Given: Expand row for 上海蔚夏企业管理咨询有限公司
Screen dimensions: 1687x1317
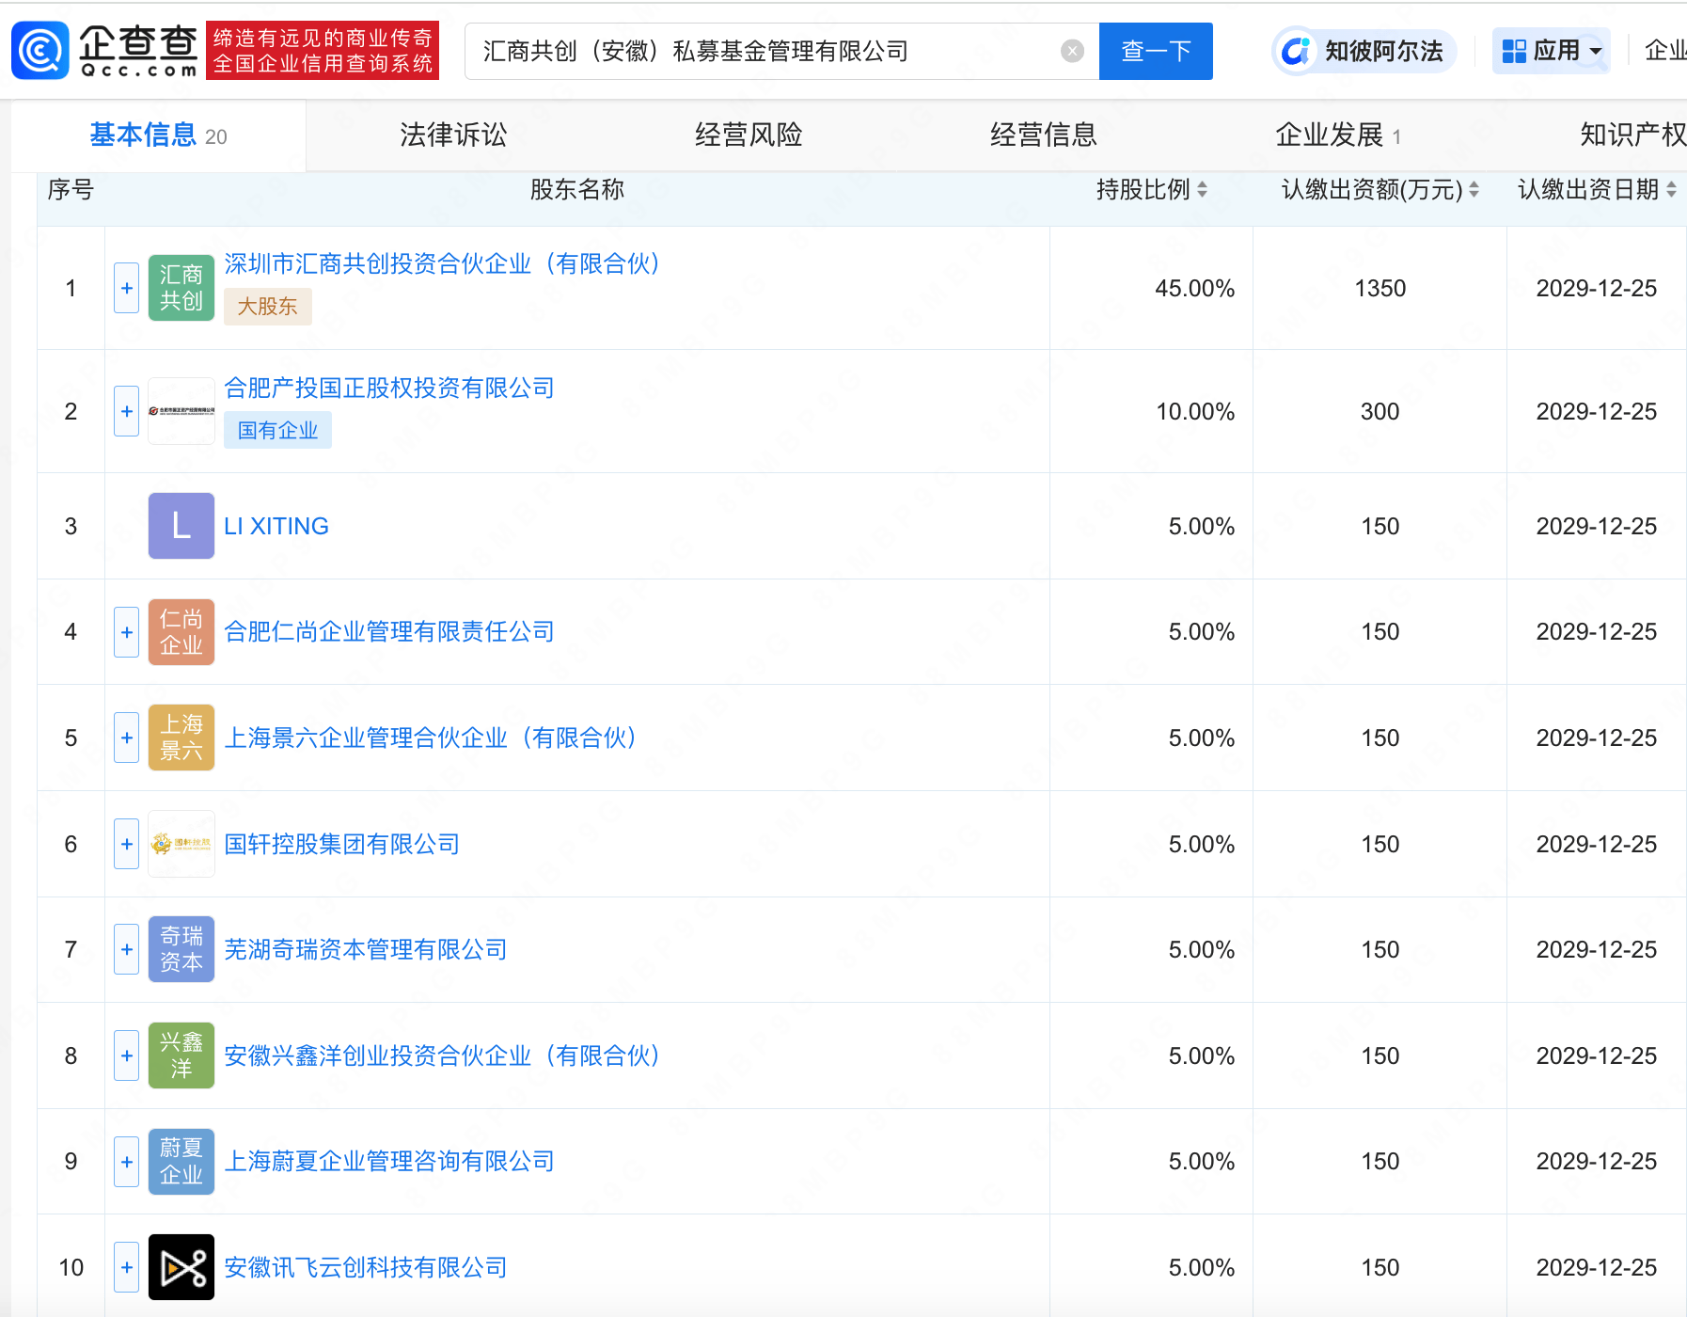Looking at the screenshot, I should [127, 1162].
